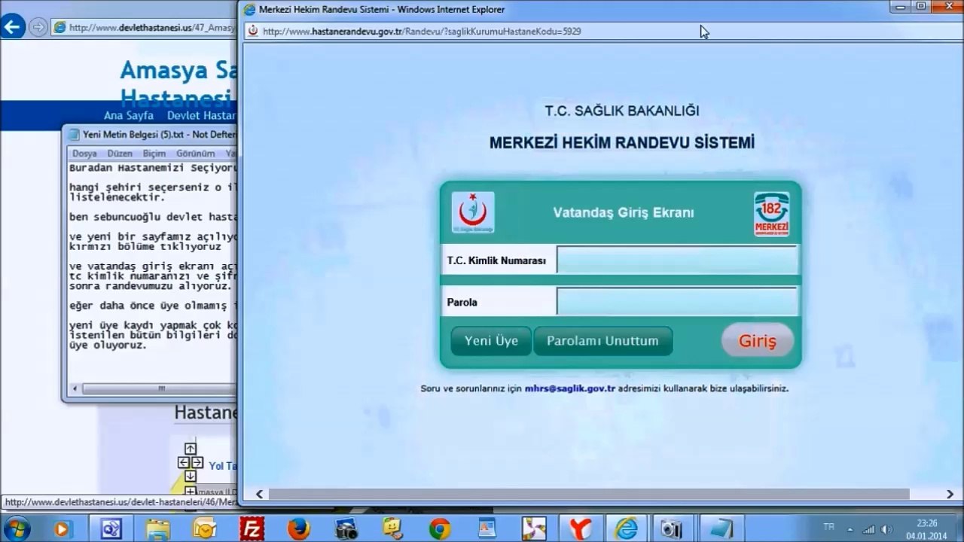Go forward in the background Internet Explorer window
The height and width of the screenshot is (542, 964).
38,28
